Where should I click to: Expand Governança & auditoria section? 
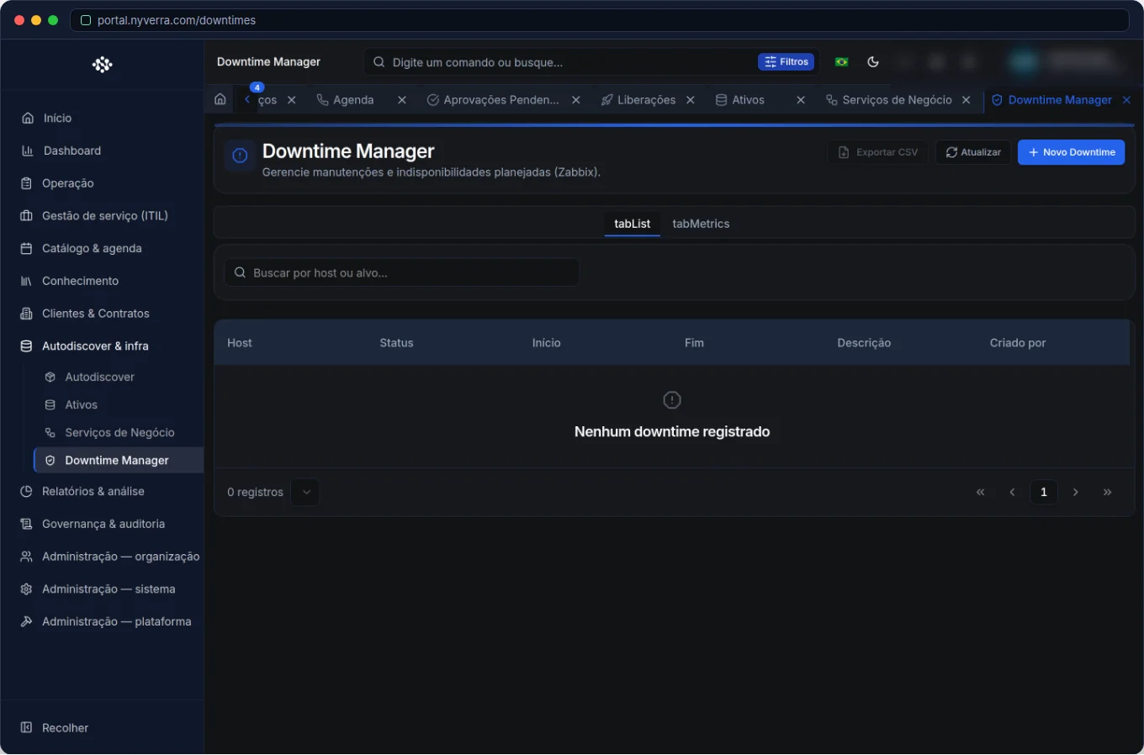point(103,525)
